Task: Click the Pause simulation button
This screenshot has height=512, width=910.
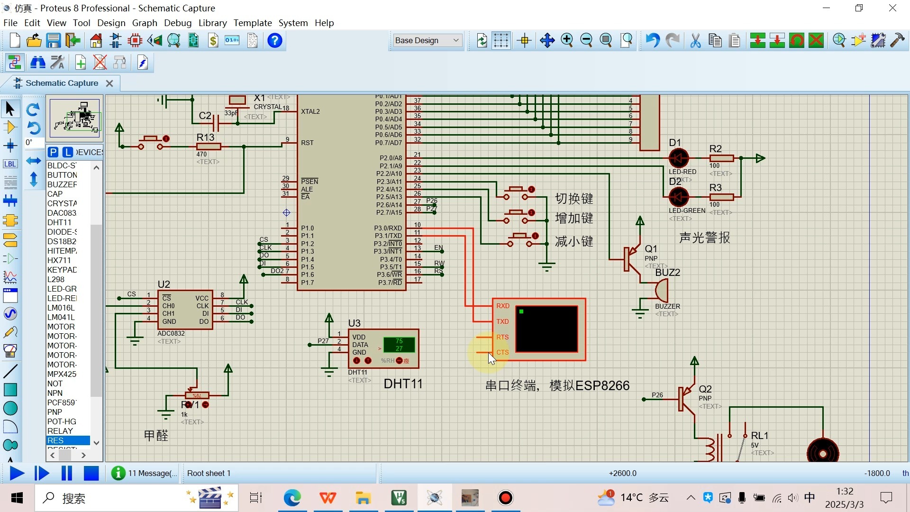Action: (67, 473)
